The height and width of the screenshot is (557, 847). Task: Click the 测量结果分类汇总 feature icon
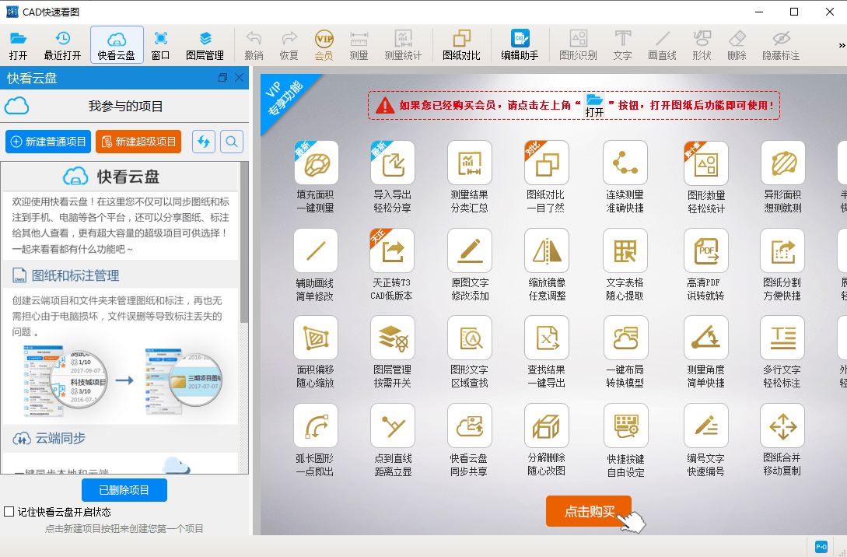tap(470, 163)
